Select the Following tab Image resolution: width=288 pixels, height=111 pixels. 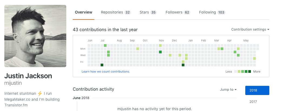pyautogui.click(x=212, y=12)
